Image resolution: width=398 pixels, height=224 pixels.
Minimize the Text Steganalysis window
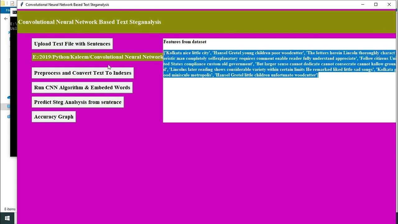tap(363, 4)
